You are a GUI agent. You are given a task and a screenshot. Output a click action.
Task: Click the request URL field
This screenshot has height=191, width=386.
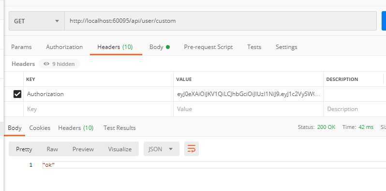tap(221, 21)
